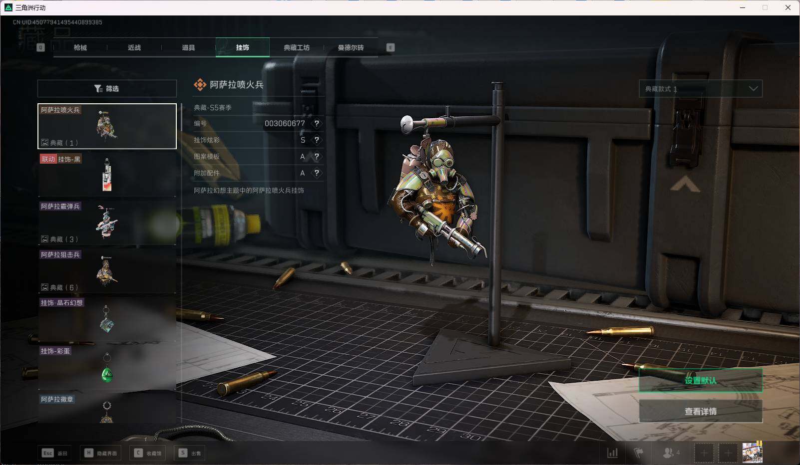
Task: Click the 查看详情 button
Action: coord(701,412)
